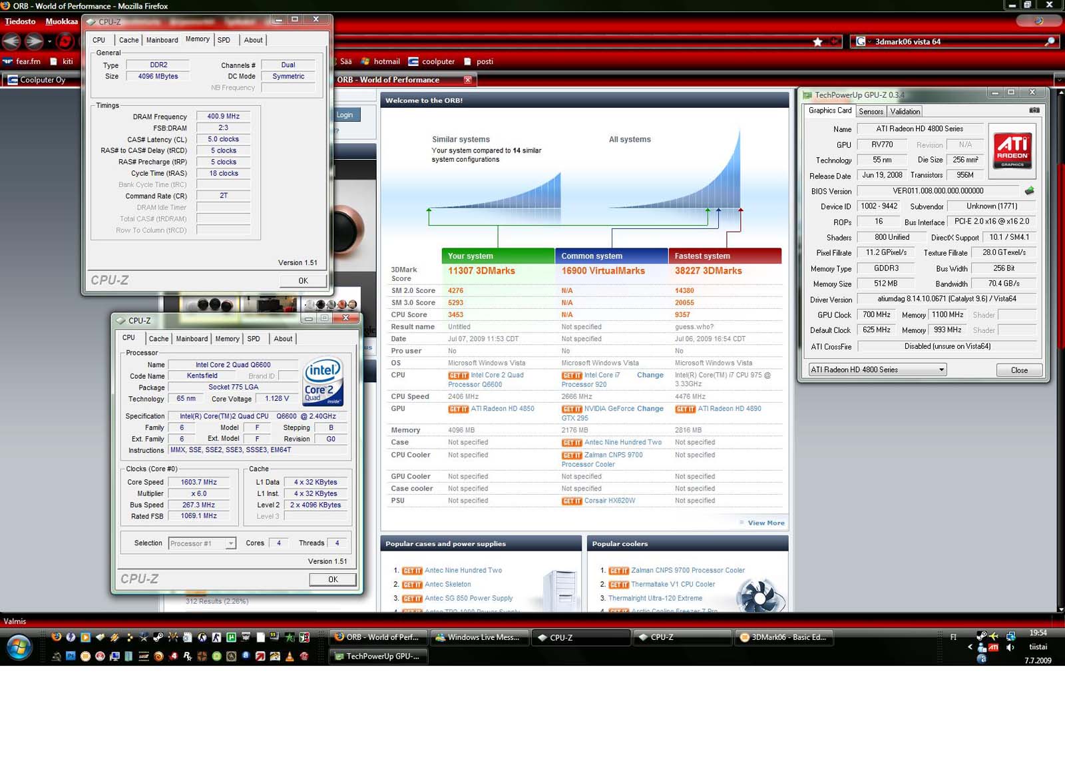Open About tab in lower CPU-Z window
This screenshot has width=1065, height=761.
tap(283, 339)
